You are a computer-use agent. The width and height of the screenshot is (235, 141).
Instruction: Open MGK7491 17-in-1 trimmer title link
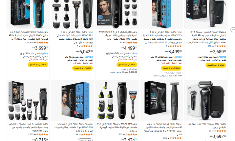tap(29, 127)
